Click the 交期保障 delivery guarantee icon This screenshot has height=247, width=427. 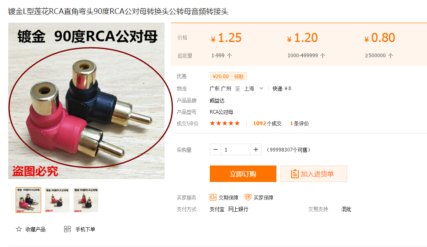point(213,197)
